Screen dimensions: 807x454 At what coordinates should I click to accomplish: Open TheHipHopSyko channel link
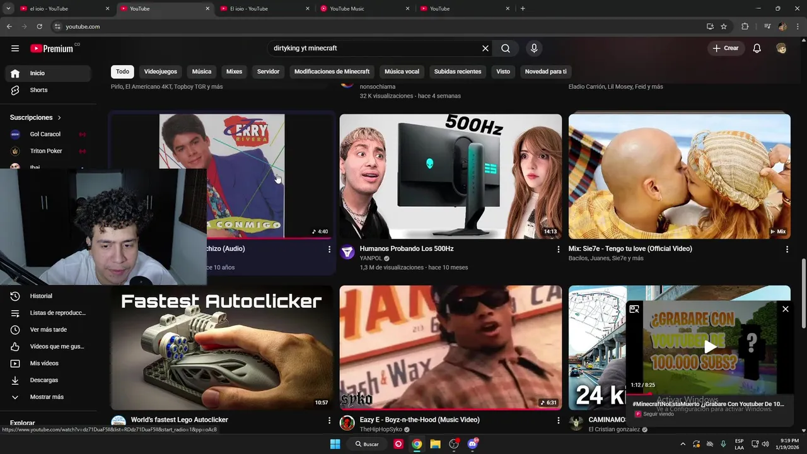click(x=381, y=429)
